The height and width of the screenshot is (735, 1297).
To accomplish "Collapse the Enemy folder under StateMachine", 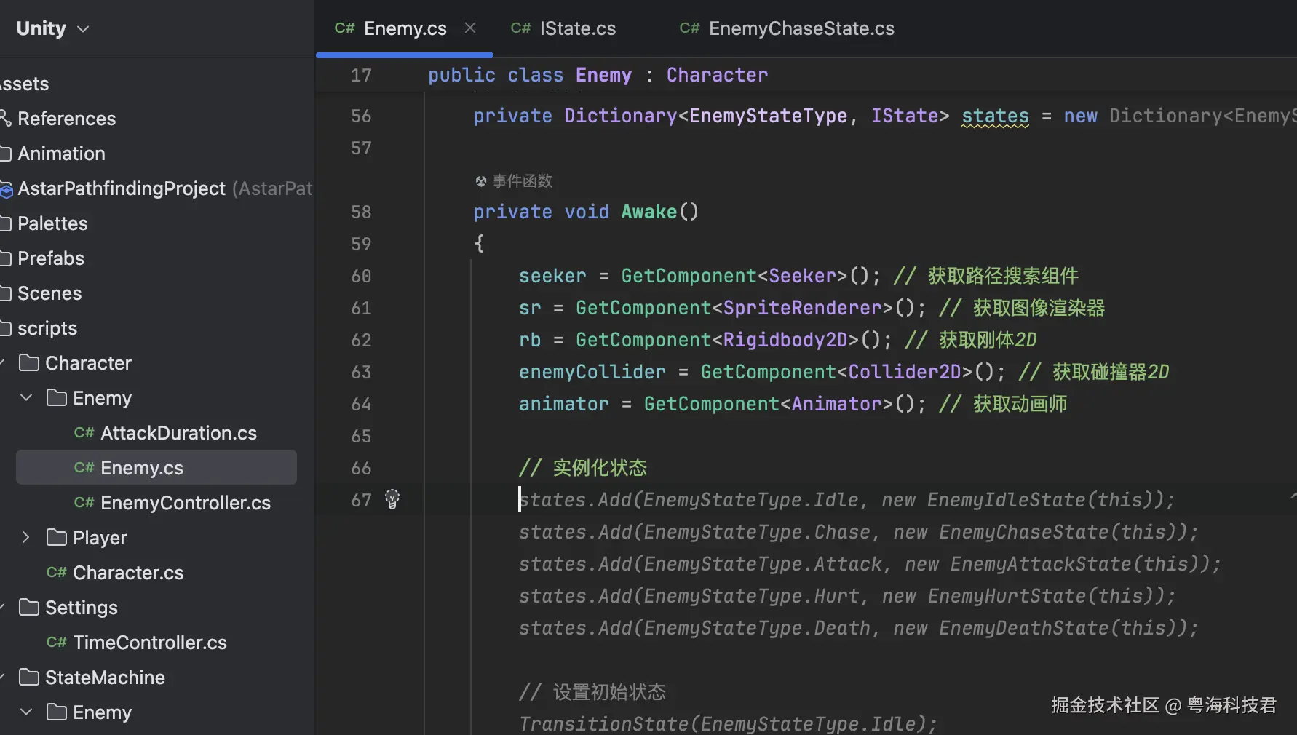I will 26,712.
